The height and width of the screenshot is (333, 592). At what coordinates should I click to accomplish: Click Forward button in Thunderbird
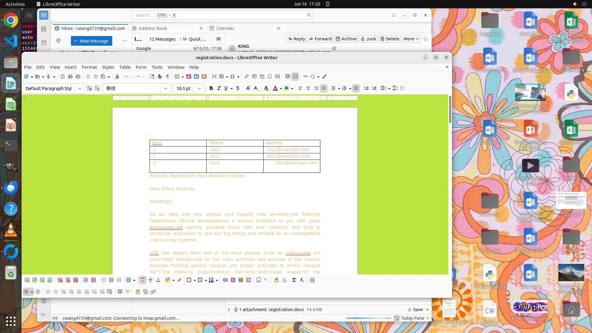[x=320, y=39]
